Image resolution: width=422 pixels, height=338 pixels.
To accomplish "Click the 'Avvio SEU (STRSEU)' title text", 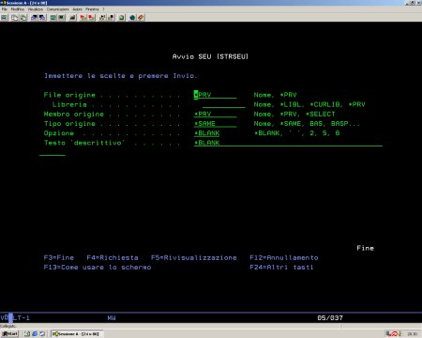I will tap(210, 56).
